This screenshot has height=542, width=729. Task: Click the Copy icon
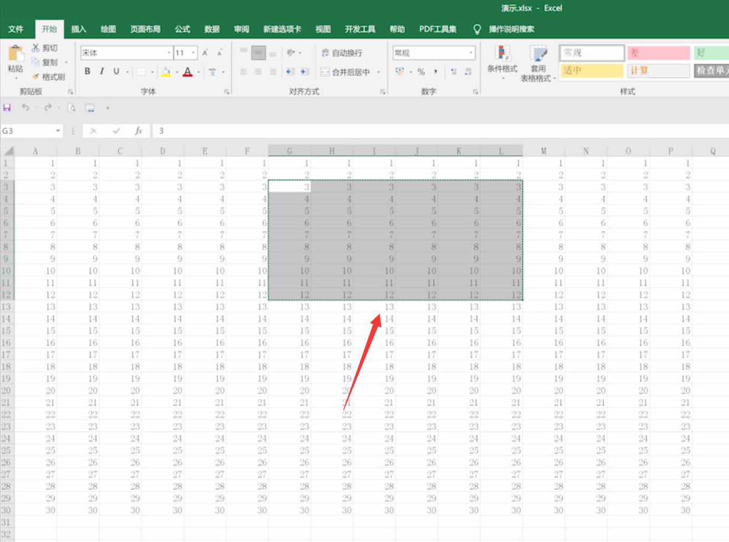[x=36, y=62]
